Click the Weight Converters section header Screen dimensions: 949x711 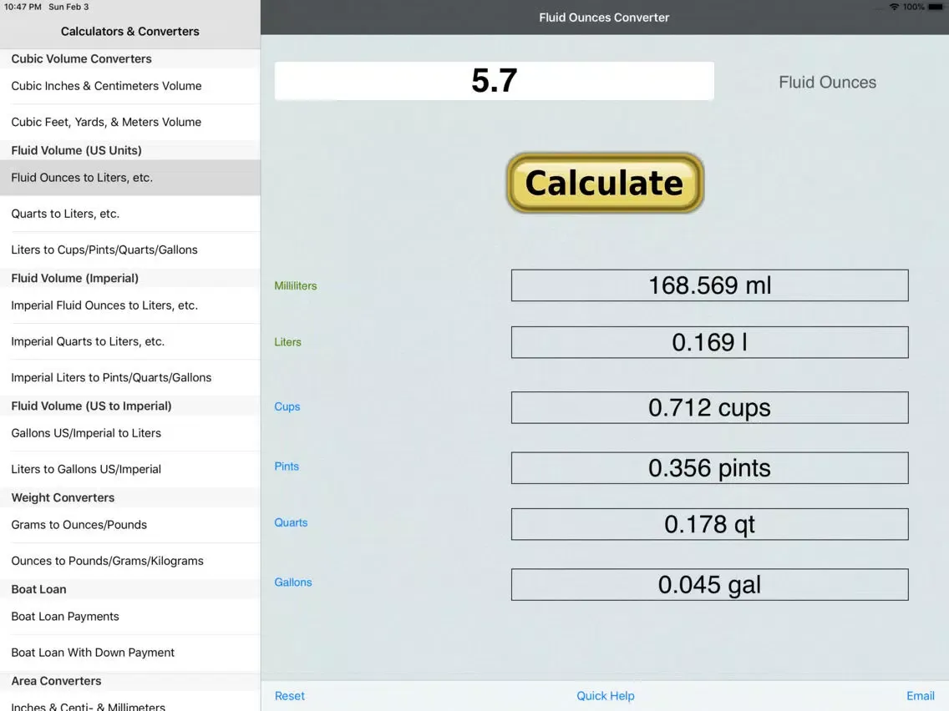tap(63, 497)
